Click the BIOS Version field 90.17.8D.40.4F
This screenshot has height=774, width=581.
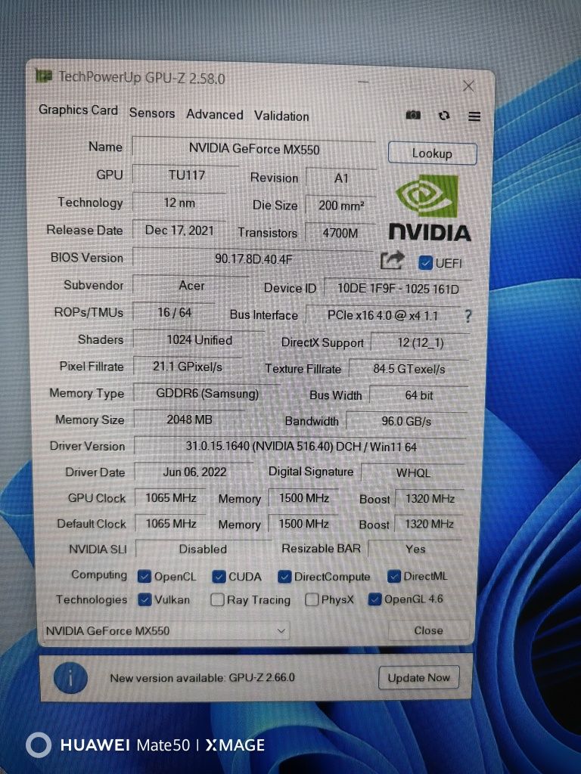(x=253, y=259)
